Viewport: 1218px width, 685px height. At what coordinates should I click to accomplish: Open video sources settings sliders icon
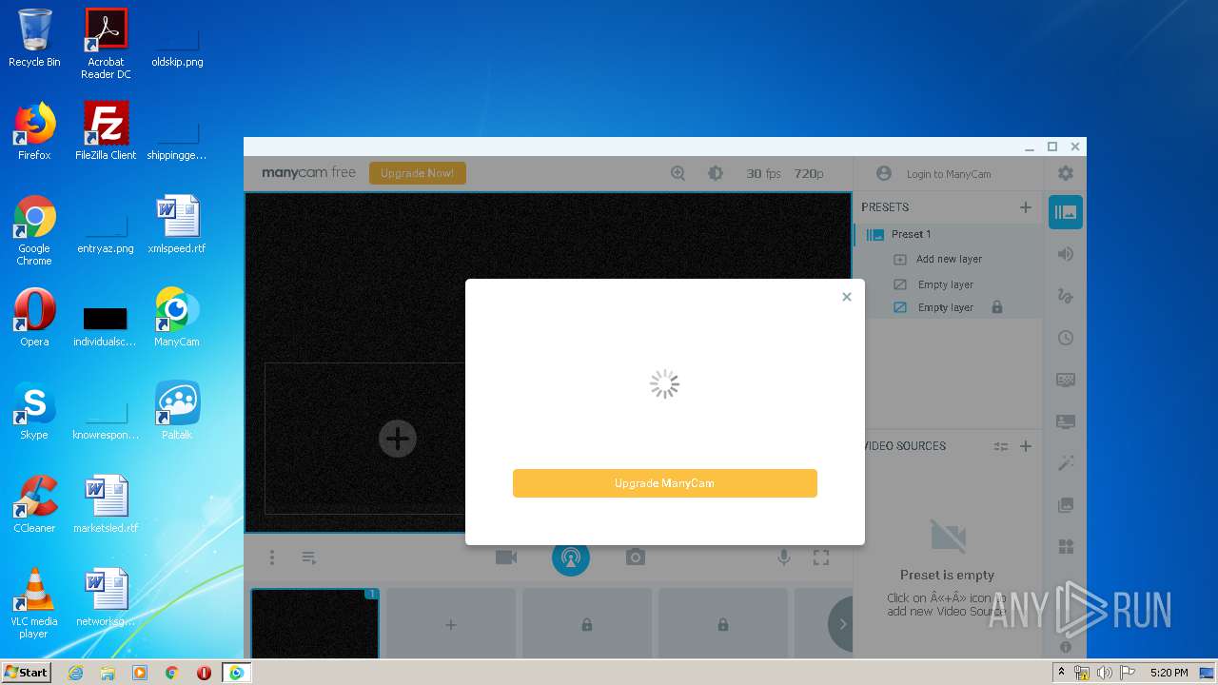[x=1000, y=446]
